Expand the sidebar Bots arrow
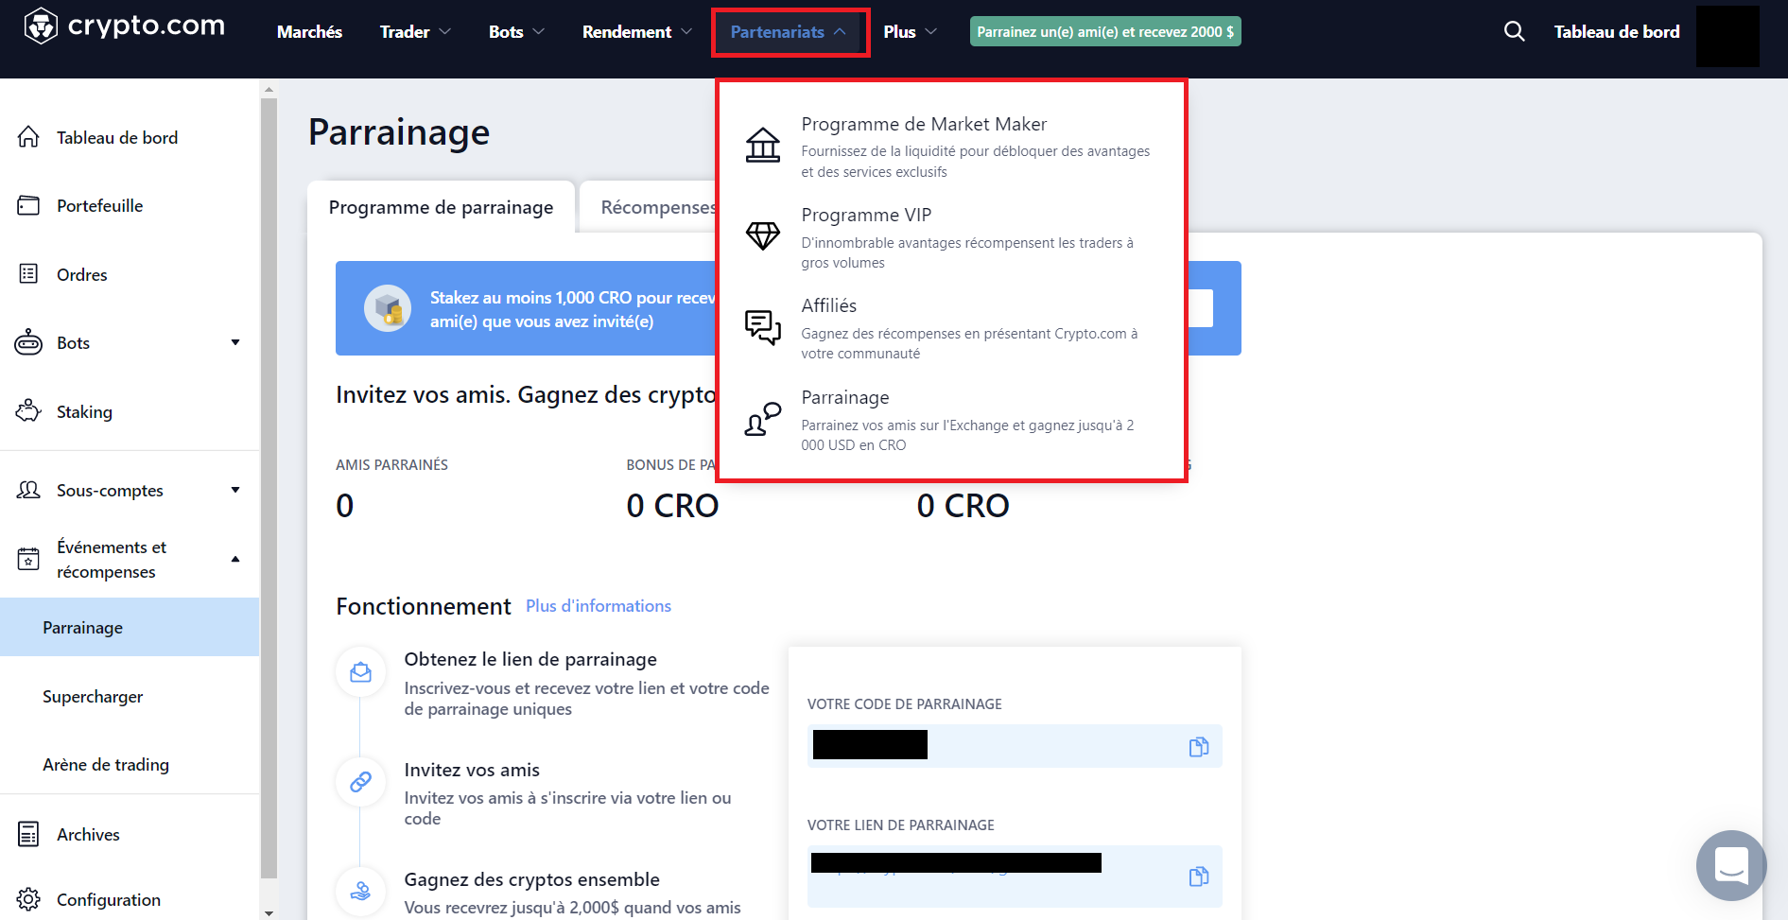Screen dimensions: 1788x920 pyautogui.click(x=235, y=342)
